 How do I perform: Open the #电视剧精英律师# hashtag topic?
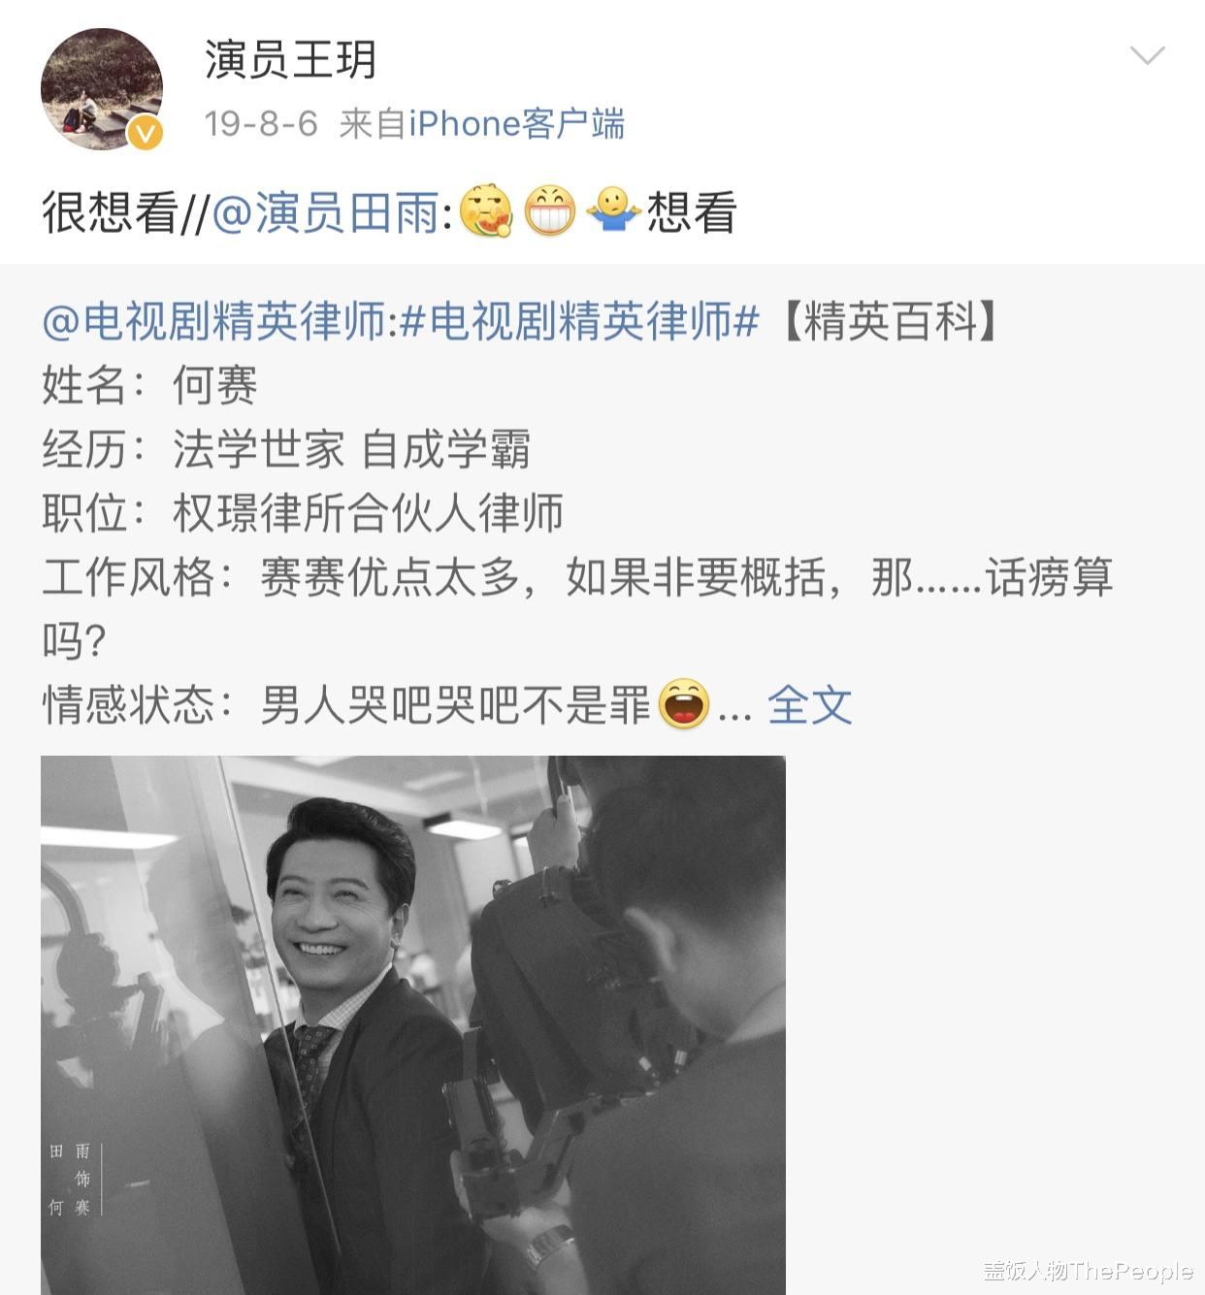click(x=579, y=321)
